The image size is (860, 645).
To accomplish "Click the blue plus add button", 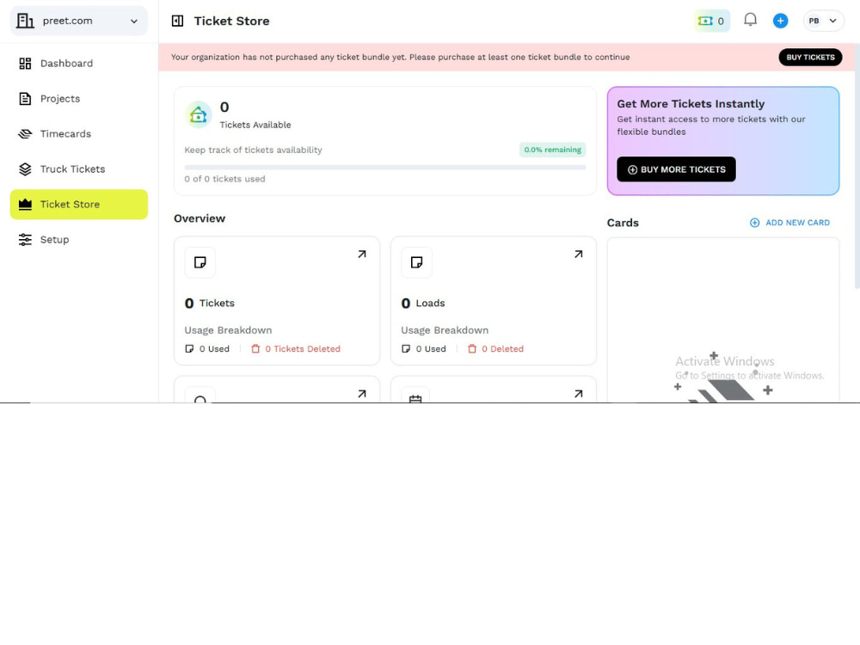I will [x=781, y=21].
